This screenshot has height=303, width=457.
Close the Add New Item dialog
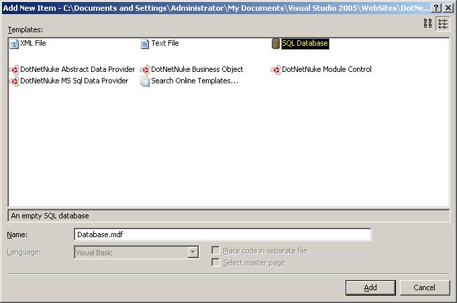click(x=448, y=7)
